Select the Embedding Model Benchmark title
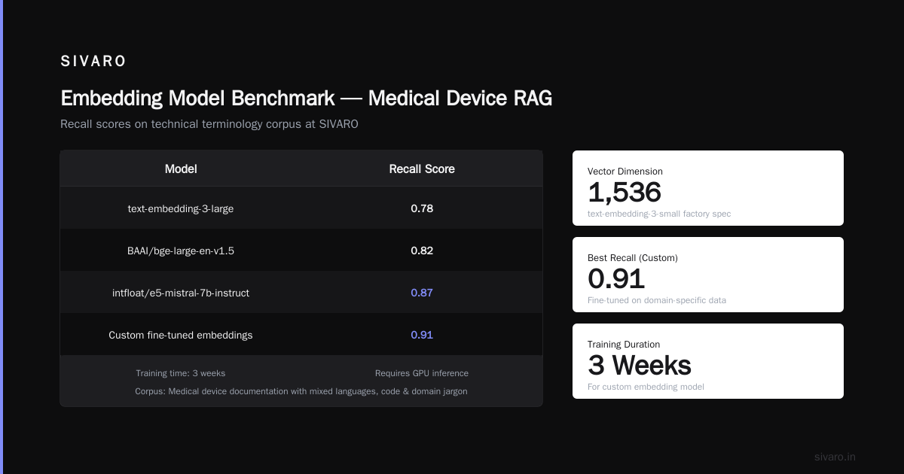The width and height of the screenshot is (904, 474). pos(306,99)
